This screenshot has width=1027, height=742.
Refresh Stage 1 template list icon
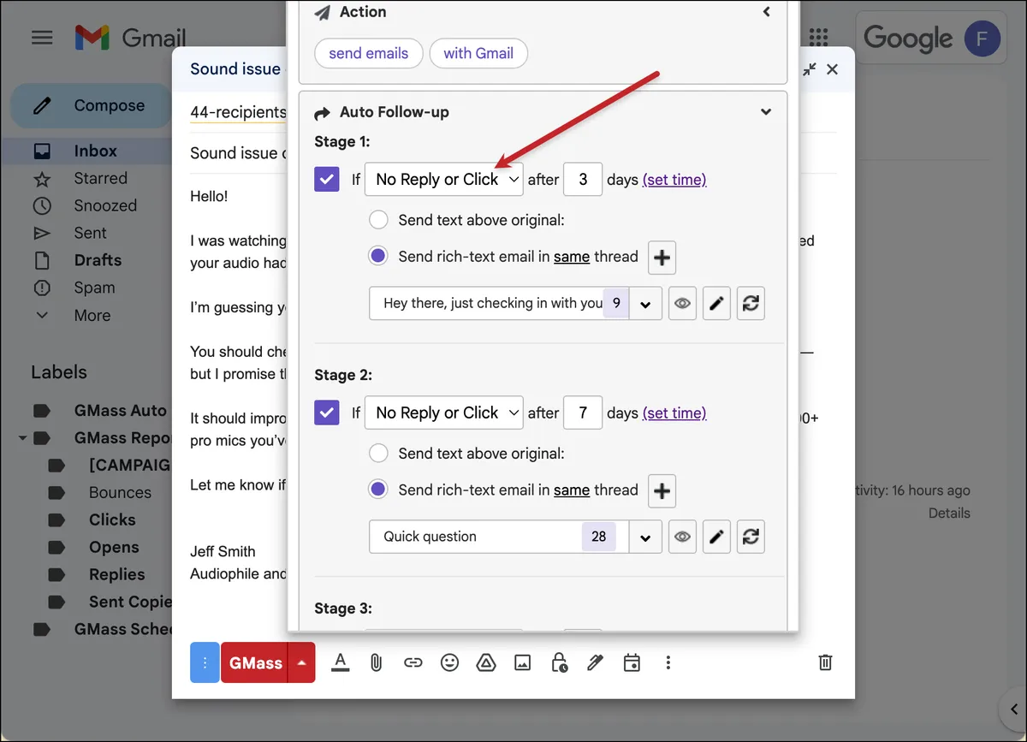point(751,304)
